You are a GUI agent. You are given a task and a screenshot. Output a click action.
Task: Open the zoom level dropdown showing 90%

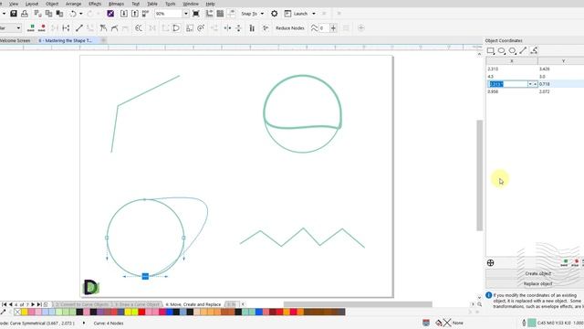(186, 14)
